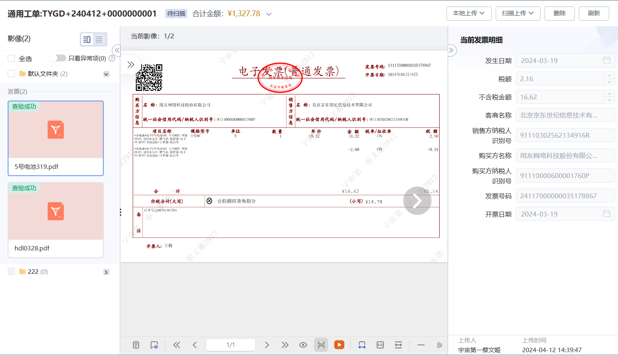
Task: Click the fit-to-width icon in viewer toolbar
Action: coord(362,345)
